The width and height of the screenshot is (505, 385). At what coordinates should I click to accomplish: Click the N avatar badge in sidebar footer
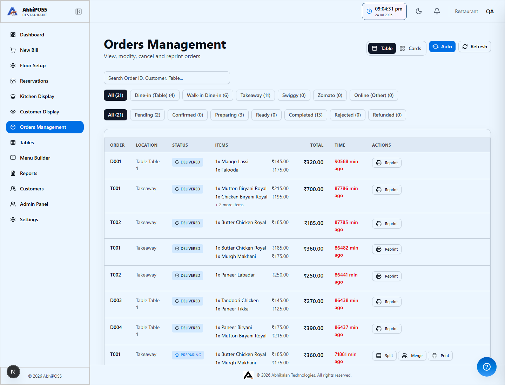(x=13, y=372)
